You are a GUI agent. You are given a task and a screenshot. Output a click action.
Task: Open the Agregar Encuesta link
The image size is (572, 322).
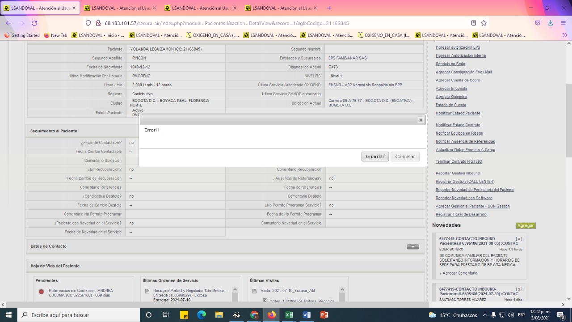point(451,89)
